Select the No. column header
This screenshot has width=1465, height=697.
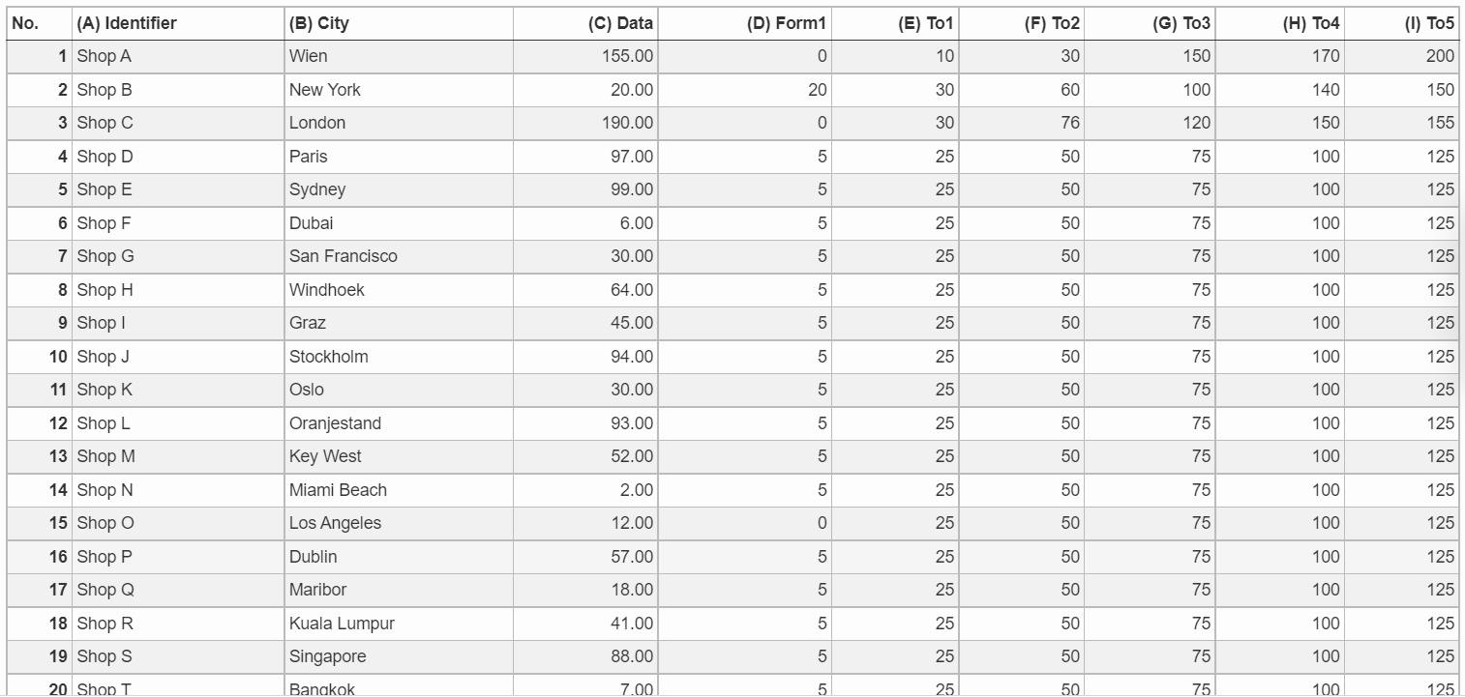point(40,23)
